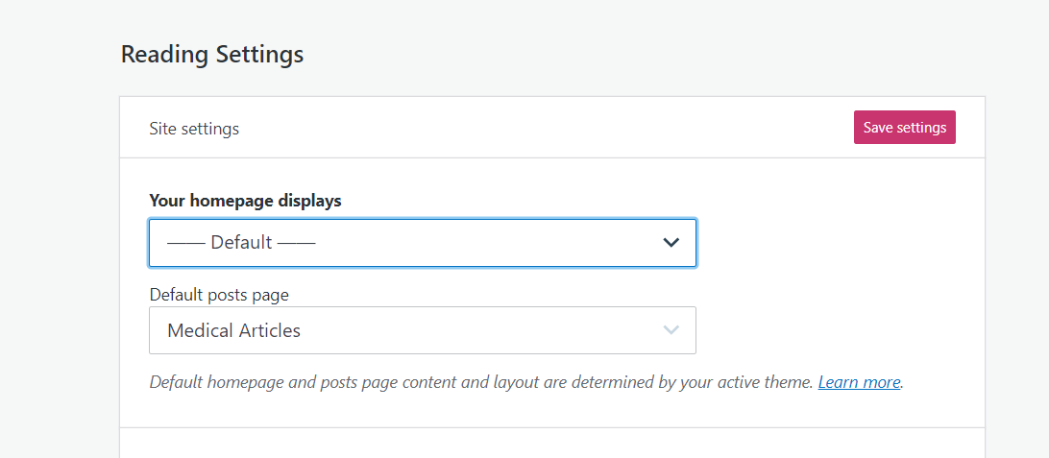Click the faded chevron beside Medical Articles
Image resolution: width=1049 pixels, height=458 pixels.
(x=671, y=330)
